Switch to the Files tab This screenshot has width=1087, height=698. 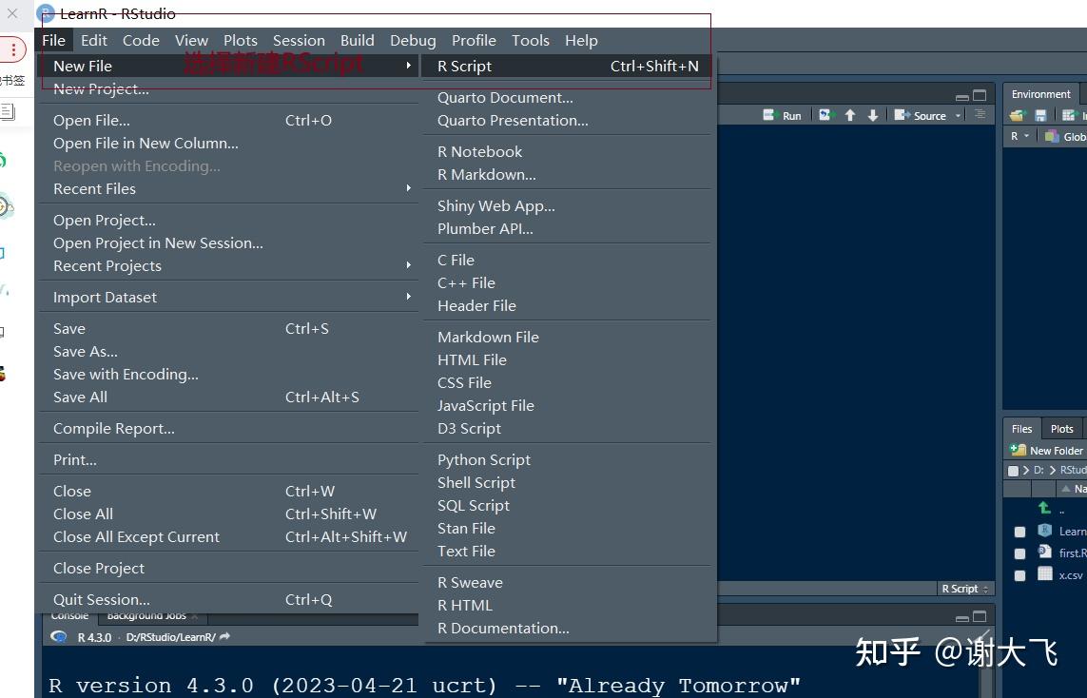click(1021, 428)
